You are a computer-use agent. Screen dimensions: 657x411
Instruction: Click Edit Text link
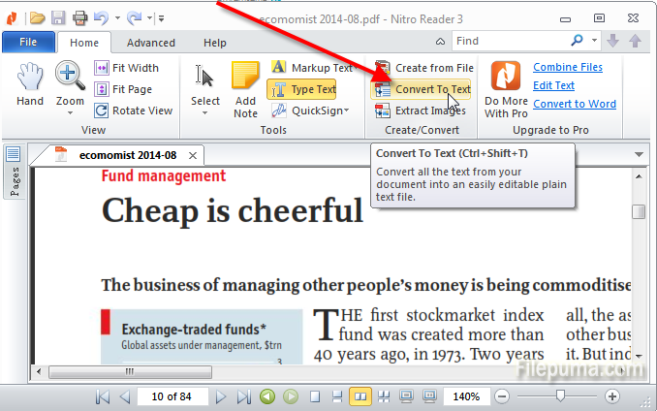point(553,85)
